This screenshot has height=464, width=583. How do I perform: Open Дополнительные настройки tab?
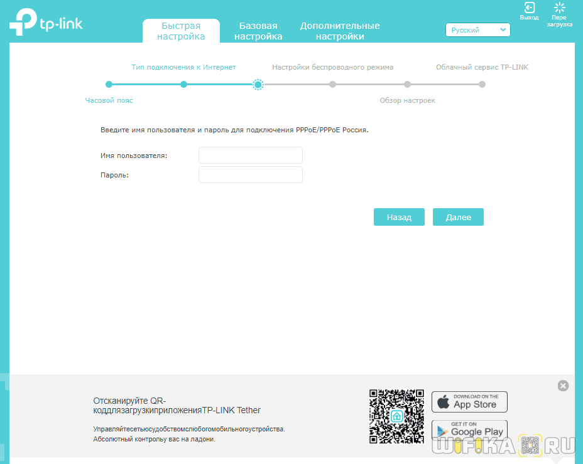pyautogui.click(x=340, y=31)
